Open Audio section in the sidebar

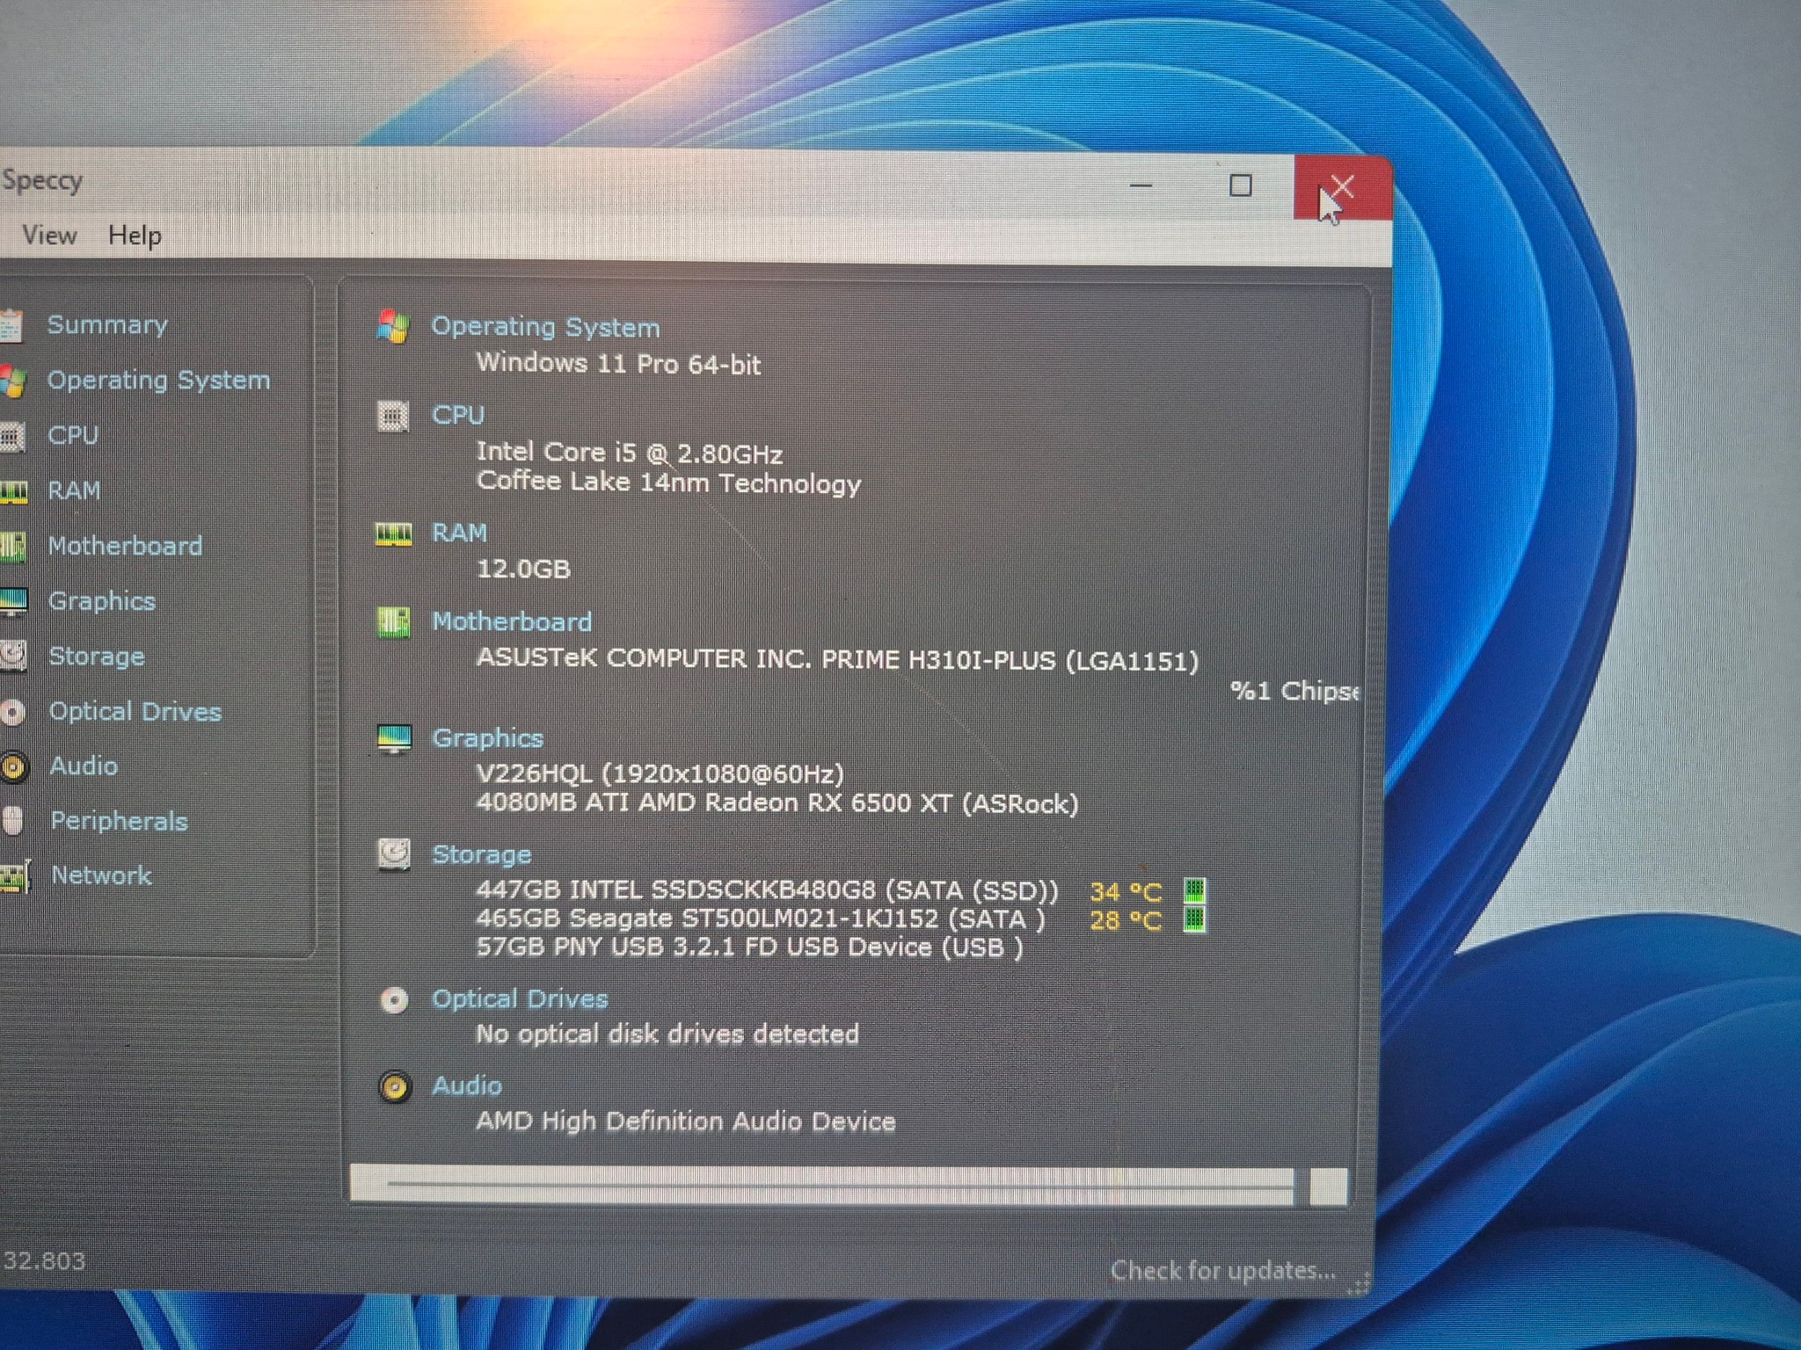pos(84,766)
